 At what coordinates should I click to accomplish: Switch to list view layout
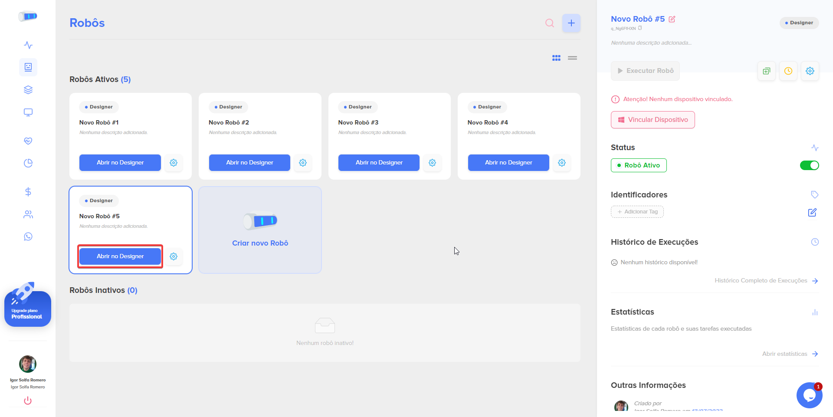572,58
